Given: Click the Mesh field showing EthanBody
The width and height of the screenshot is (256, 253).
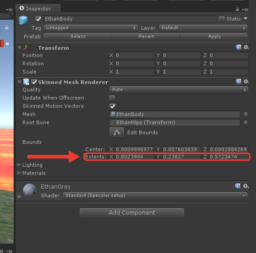Looking at the screenshot, I should (x=174, y=114).
